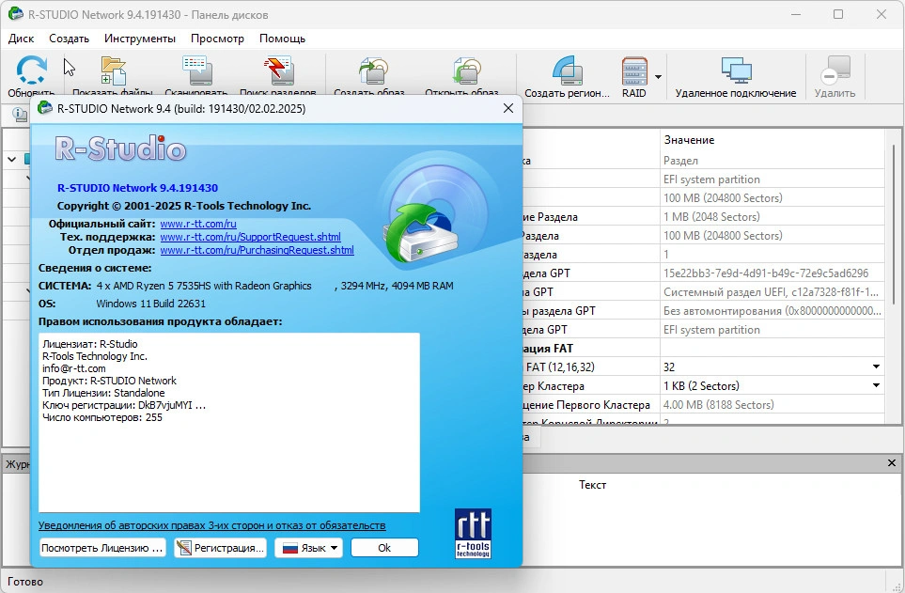Image resolution: width=905 pixels, height=593 pixels.
Task: Collapse the top tree node chevron
Action: [12, 159]
